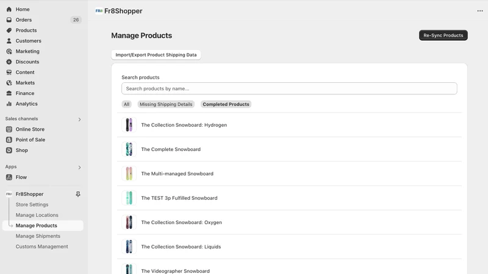This screenshot has width=488, height=274.
Task: Select the Missing Shipping Details filter
Action: [166, 104]
